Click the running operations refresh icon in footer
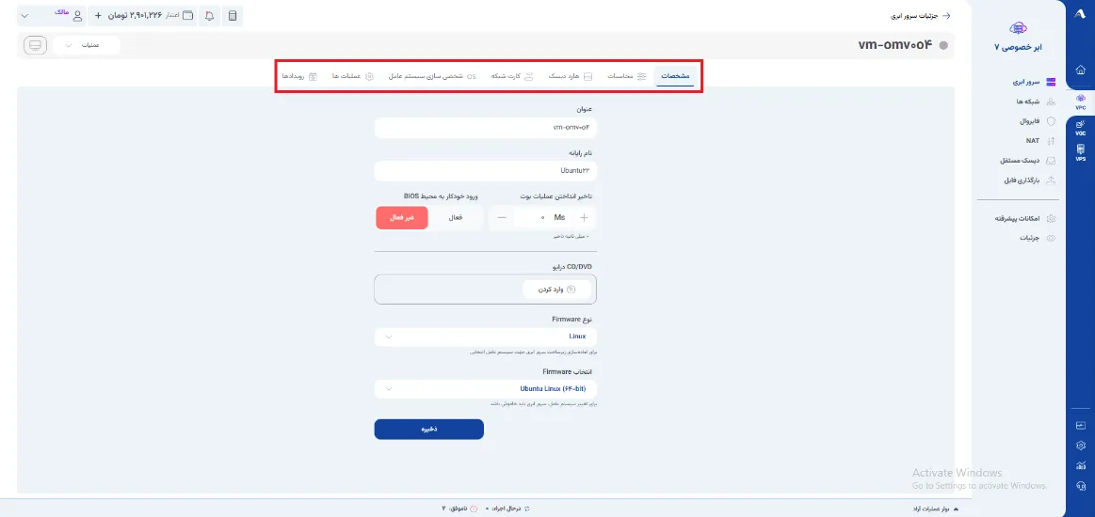This screenshot has height=517, width=1095. pyautogui.click(x=527, y=509)
